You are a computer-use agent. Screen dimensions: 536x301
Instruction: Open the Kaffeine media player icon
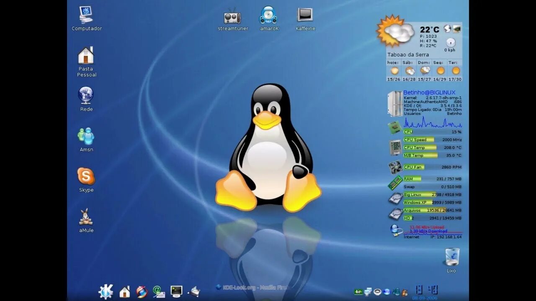coord(305,19)
